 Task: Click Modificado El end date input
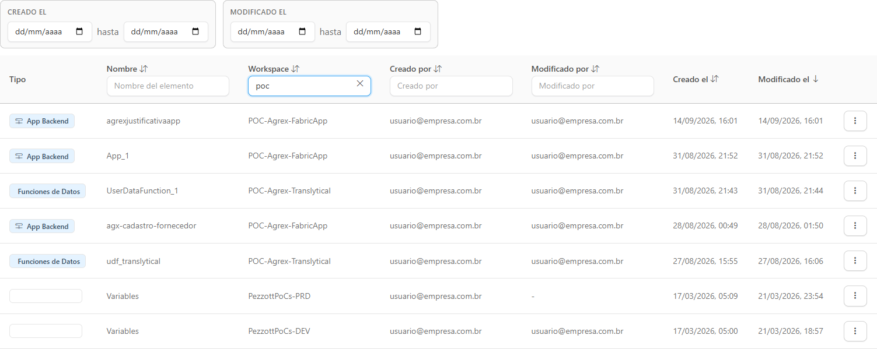pyautogui.click(x=388, y=32)
